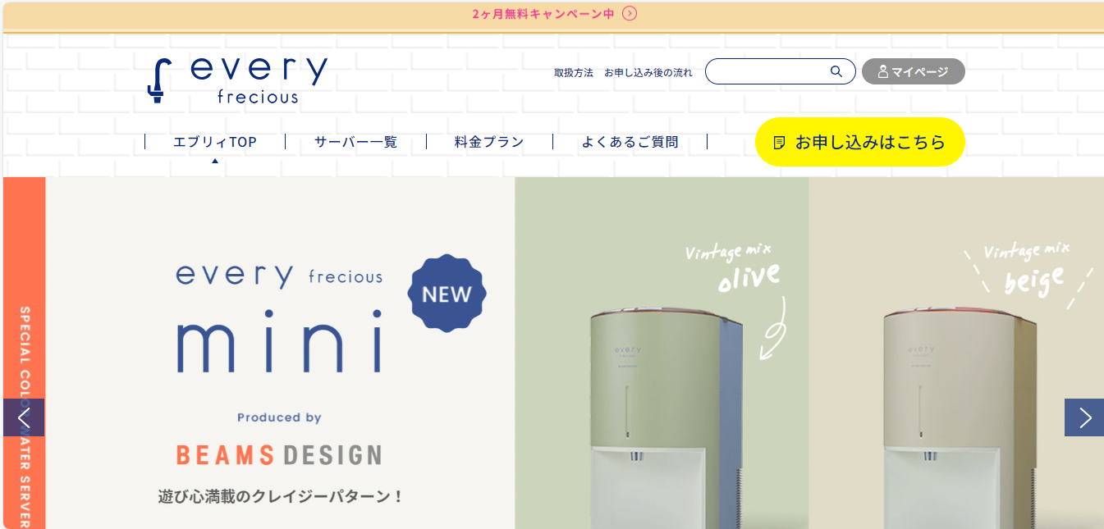
Task: Click the お申し込みはこちら yellow button
Action: (859, 142)
